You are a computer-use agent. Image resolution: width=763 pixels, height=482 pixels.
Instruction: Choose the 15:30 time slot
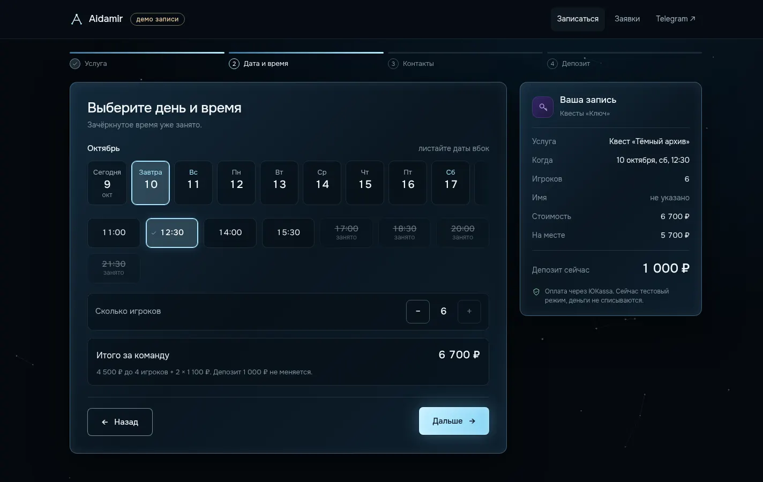pyautogui.click(x=288, y=233)
